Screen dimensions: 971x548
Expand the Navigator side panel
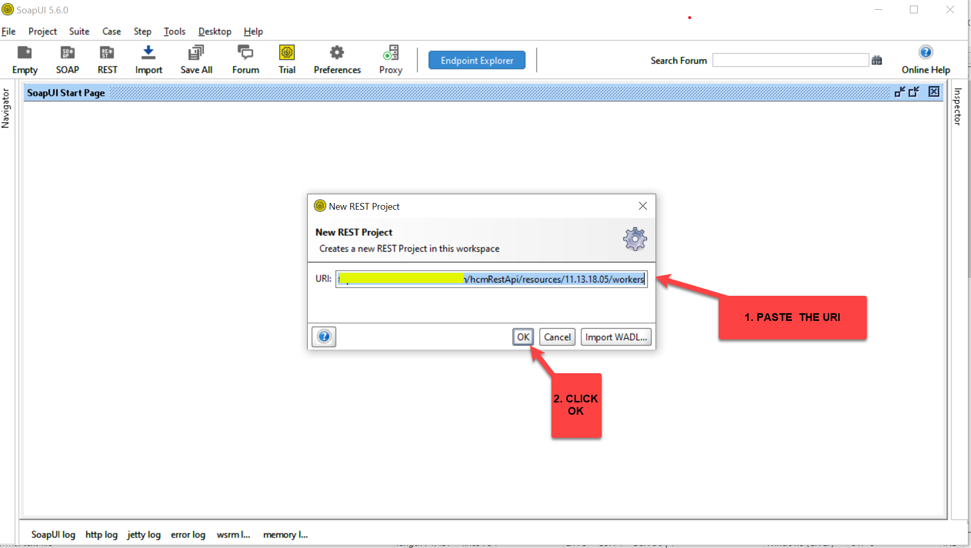[x=6, y=108]
